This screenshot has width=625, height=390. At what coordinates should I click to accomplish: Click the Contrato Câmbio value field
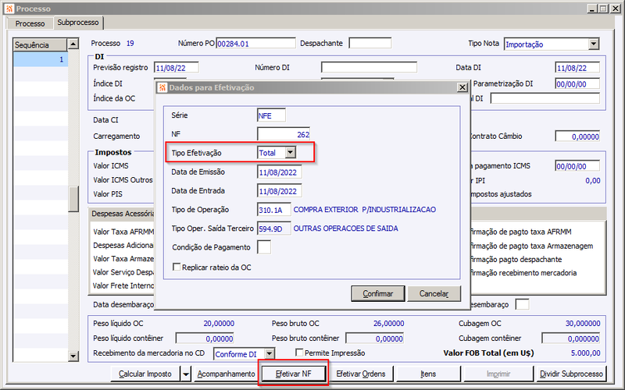point(577,136)
